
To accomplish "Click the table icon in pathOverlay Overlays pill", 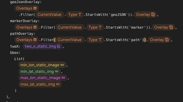I will pos(35,40).
